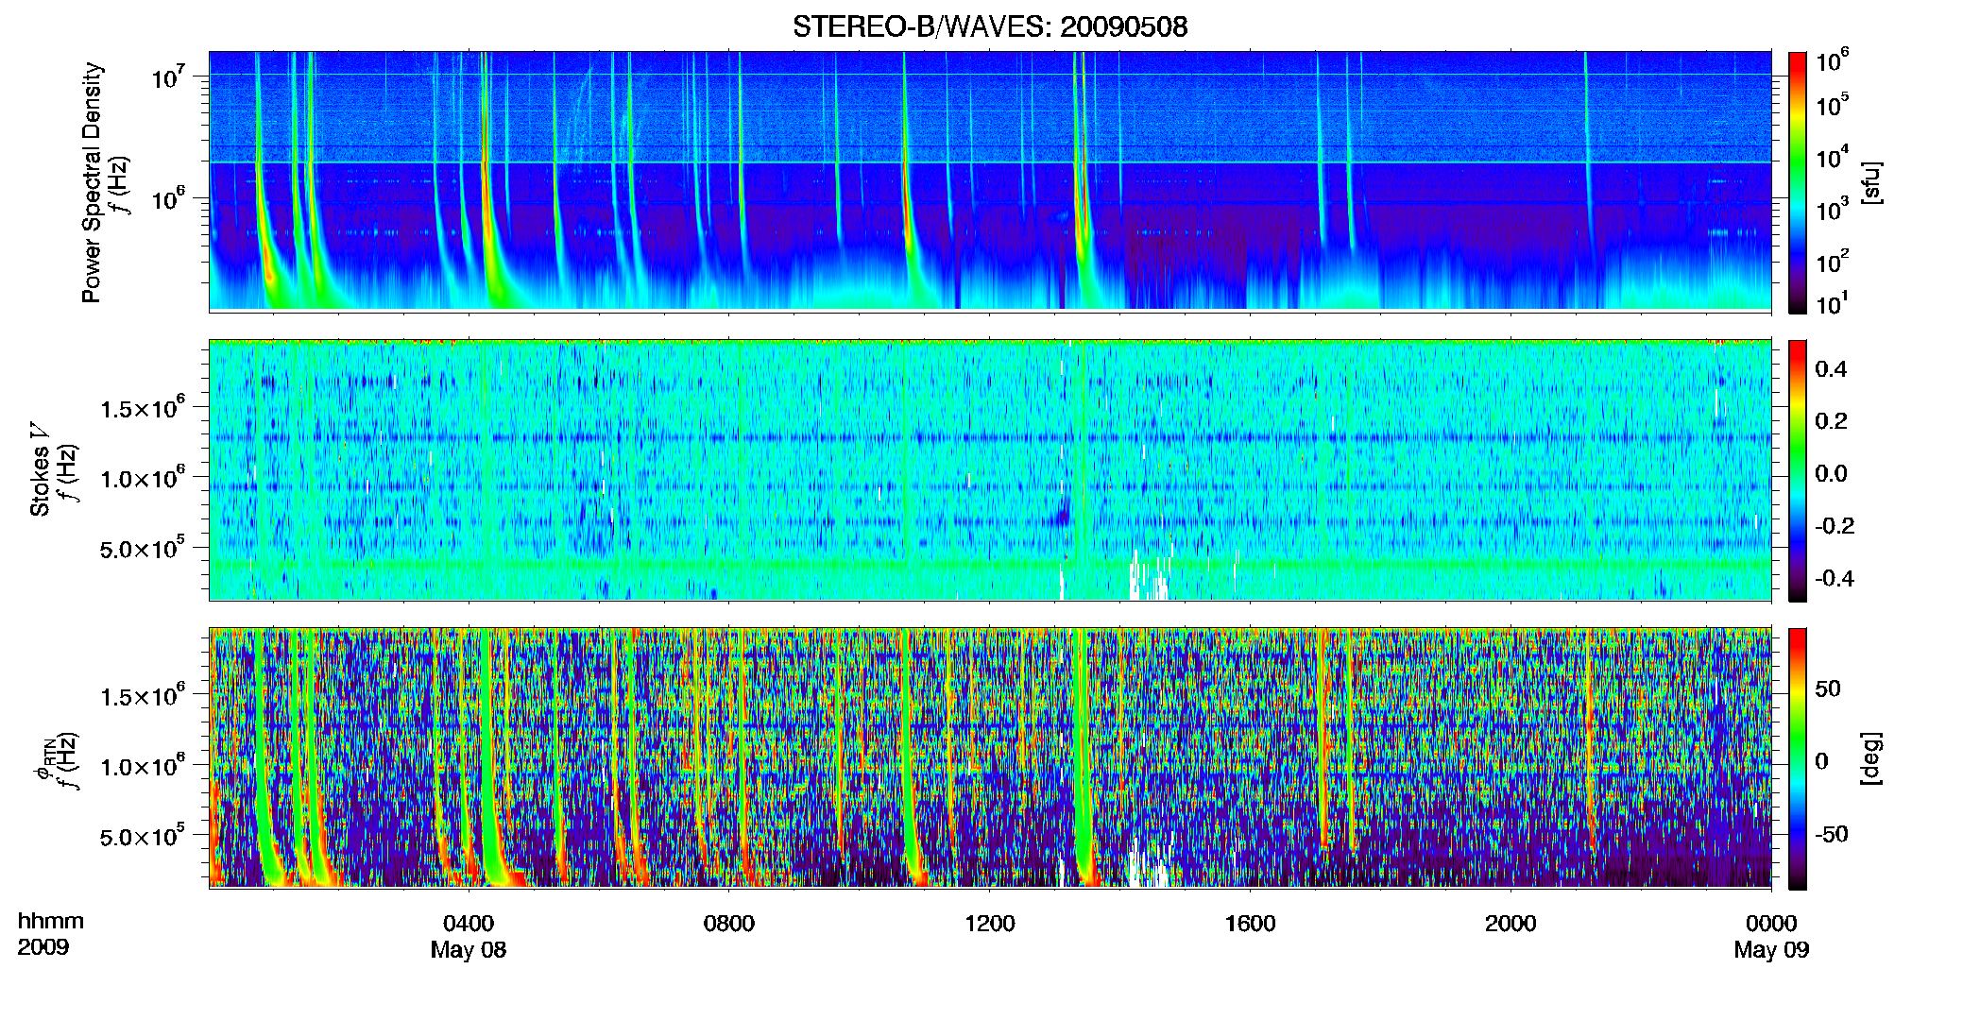Click the "1600" time axis label
The height and width of the screenshot is (1020, 1980).
click(1251, 924)
